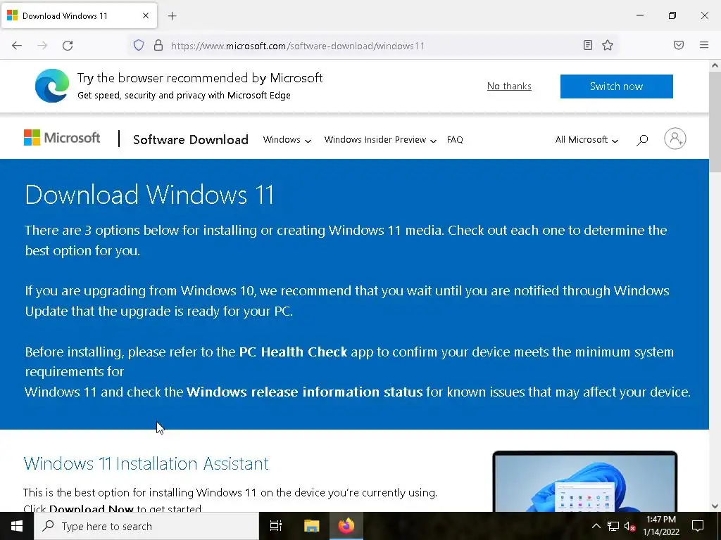Click the Microsoft logo in header
This screenshot has width=721, height=540.
click(62, 138)
